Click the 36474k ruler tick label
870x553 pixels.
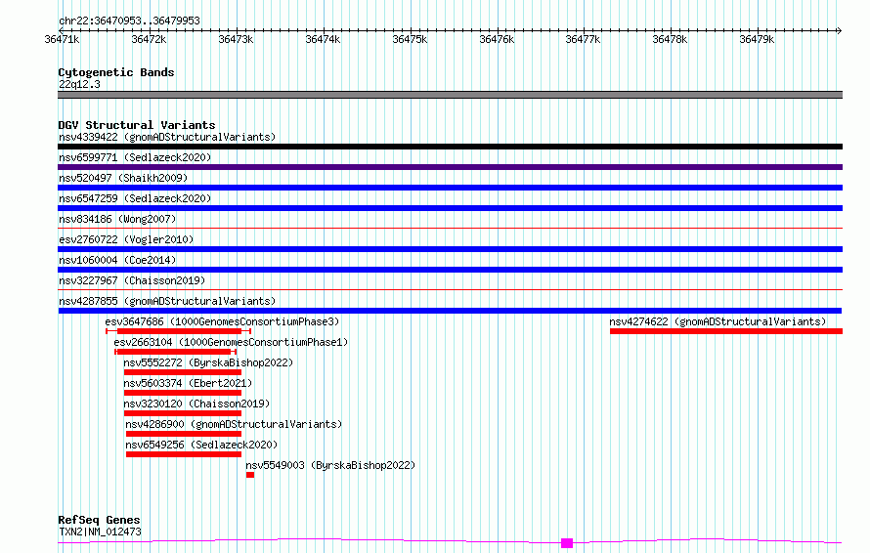coord(323,39)
